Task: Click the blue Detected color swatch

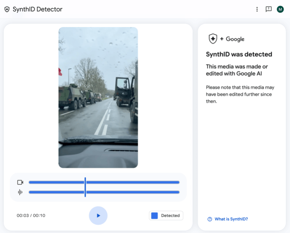Action: click(x=154, y=215)
